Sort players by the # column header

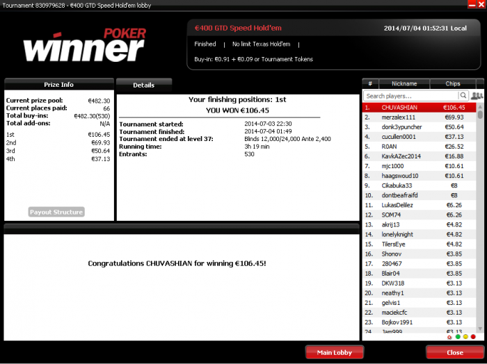coord(370,84)
